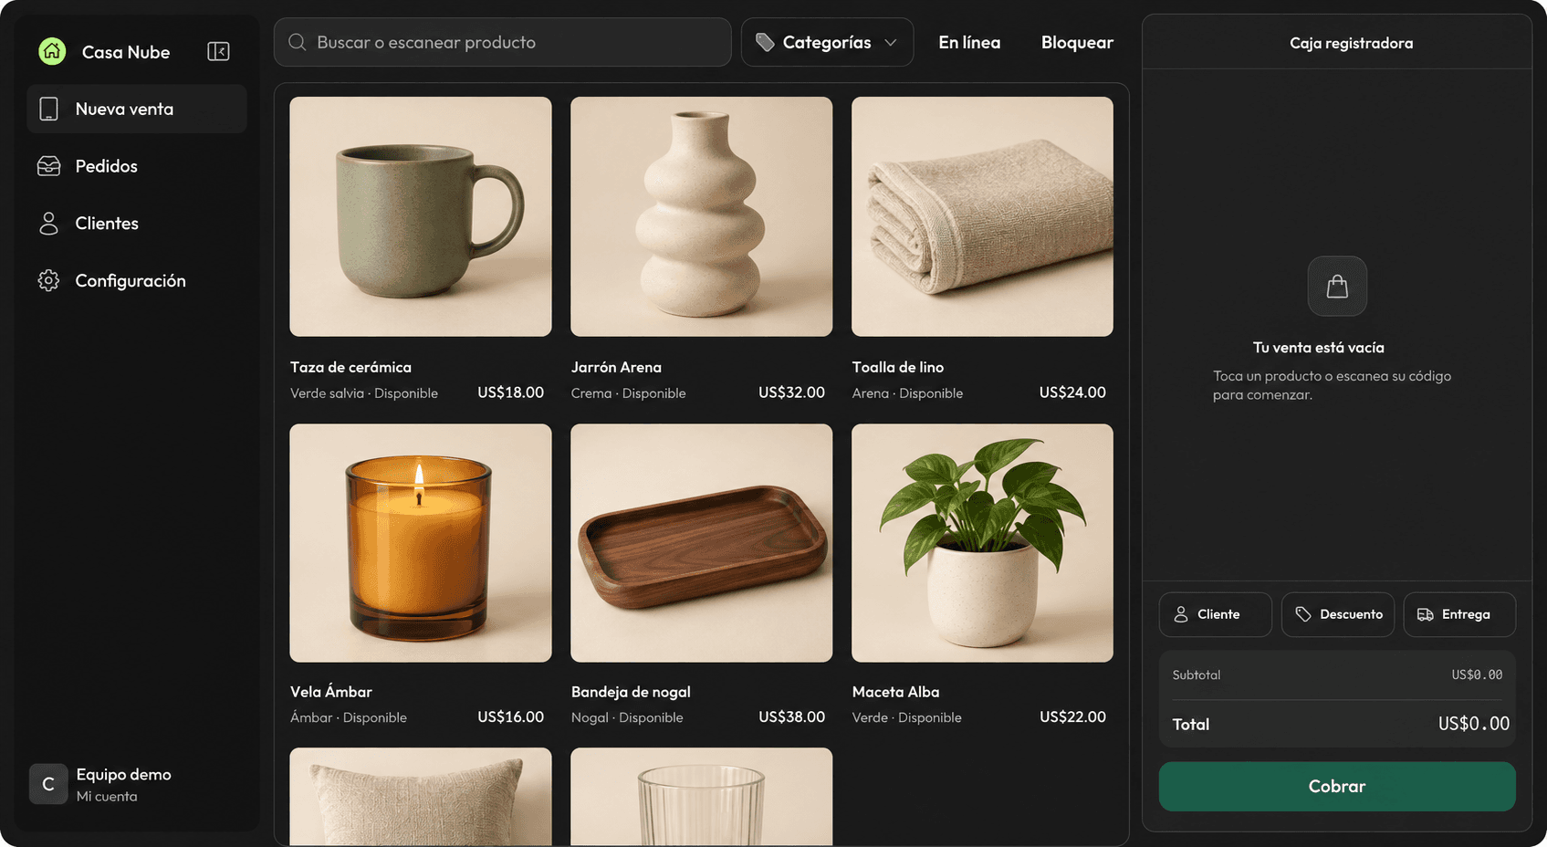Select the ribbed glass product thumbnail

pos(702,797)
